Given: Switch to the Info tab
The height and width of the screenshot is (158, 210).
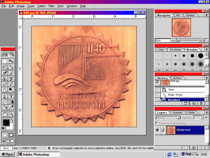Looking at the screenshot, I should click(x=178, y=15).
